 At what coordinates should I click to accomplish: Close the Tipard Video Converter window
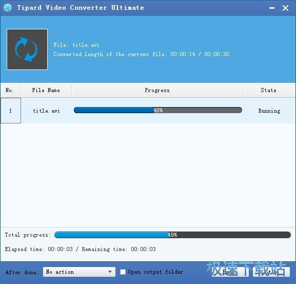pos(285,8)
